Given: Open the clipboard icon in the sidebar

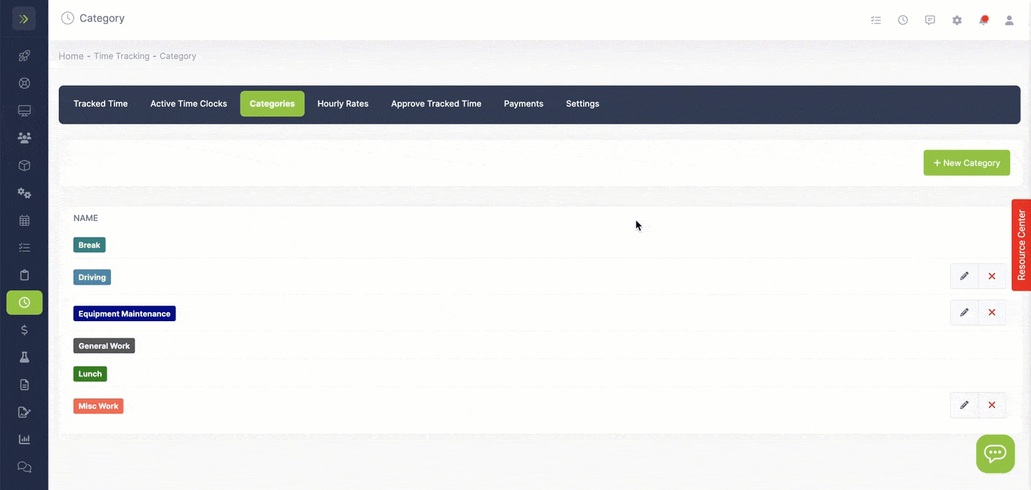Looking at the screenshot, I should click(24, 275).
